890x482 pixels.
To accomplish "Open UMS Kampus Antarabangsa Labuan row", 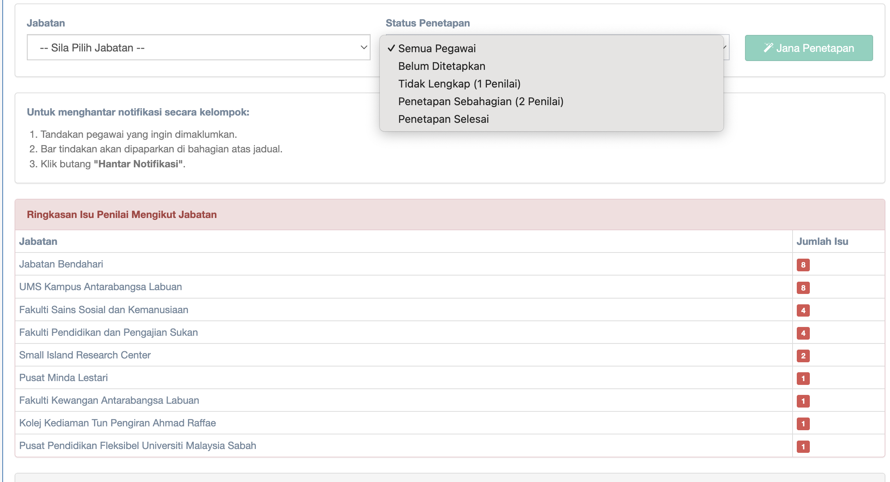I will 101,287.
